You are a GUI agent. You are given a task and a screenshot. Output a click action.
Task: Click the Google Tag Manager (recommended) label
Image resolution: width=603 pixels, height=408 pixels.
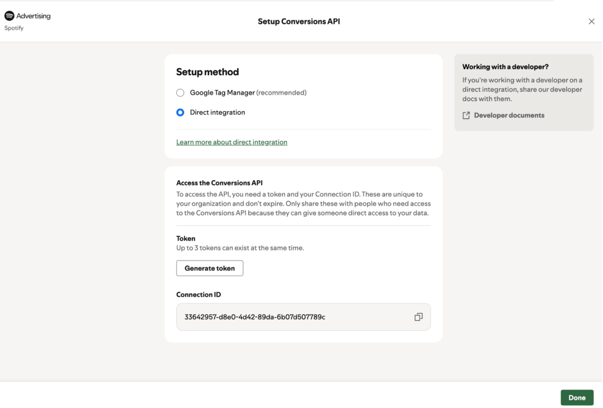tap(248, 93)
